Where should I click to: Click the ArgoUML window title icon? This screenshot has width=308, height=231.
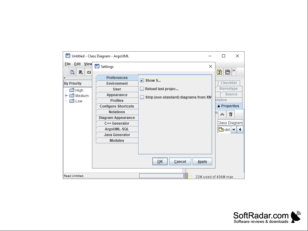click(68, 56)
